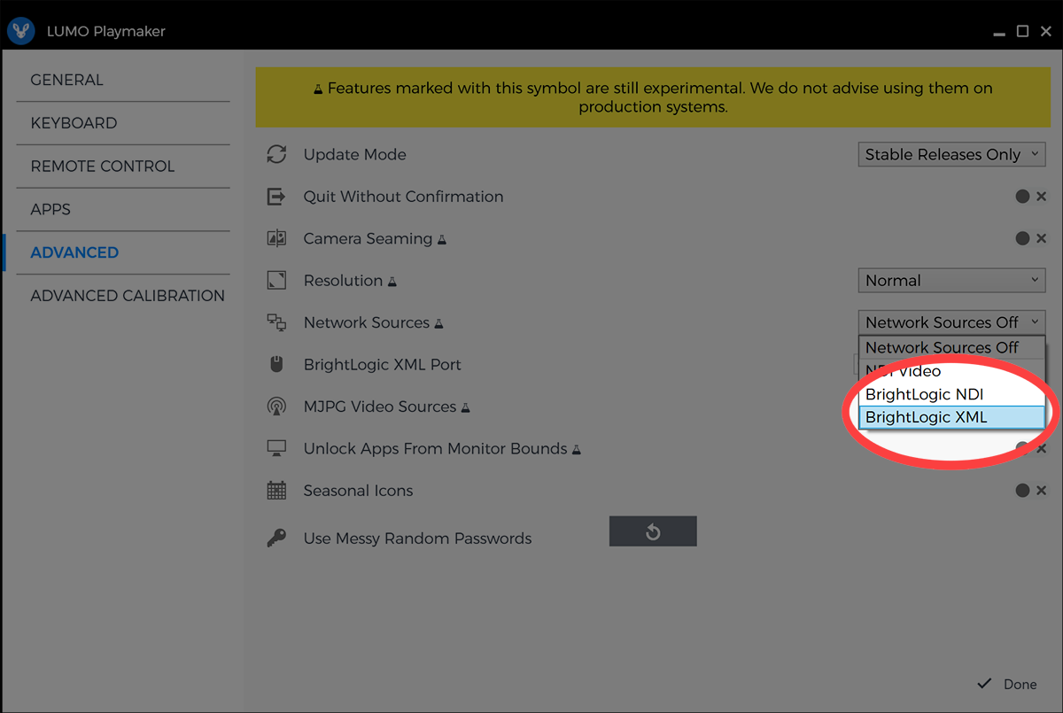Click the Resolution expand icon
The width and height of the screenshot is (1063, 713).
(x=276, y=281)
